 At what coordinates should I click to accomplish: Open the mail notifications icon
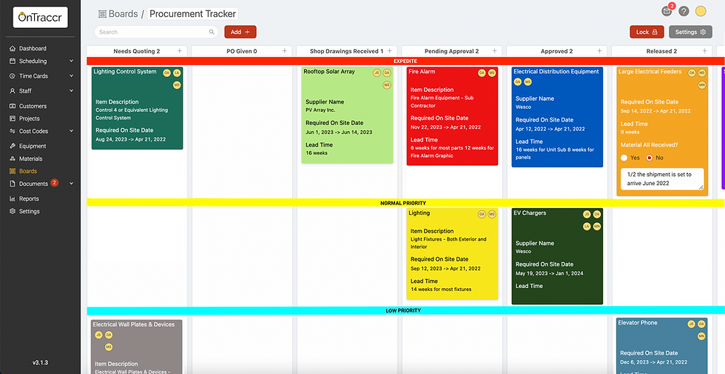point(667,11)
